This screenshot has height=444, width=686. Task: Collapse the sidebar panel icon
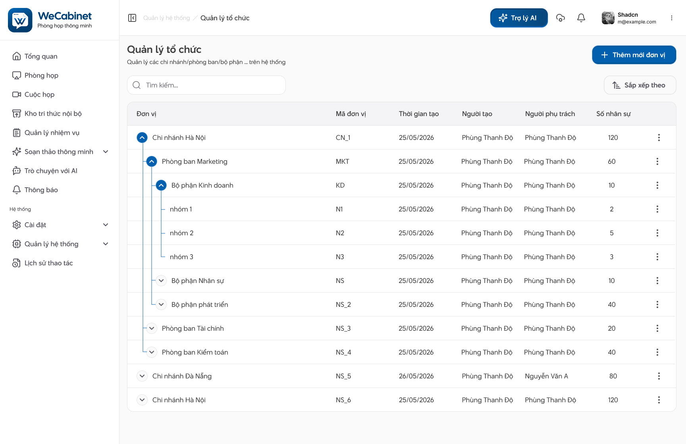pyautogui.click(x=132, y=18)
